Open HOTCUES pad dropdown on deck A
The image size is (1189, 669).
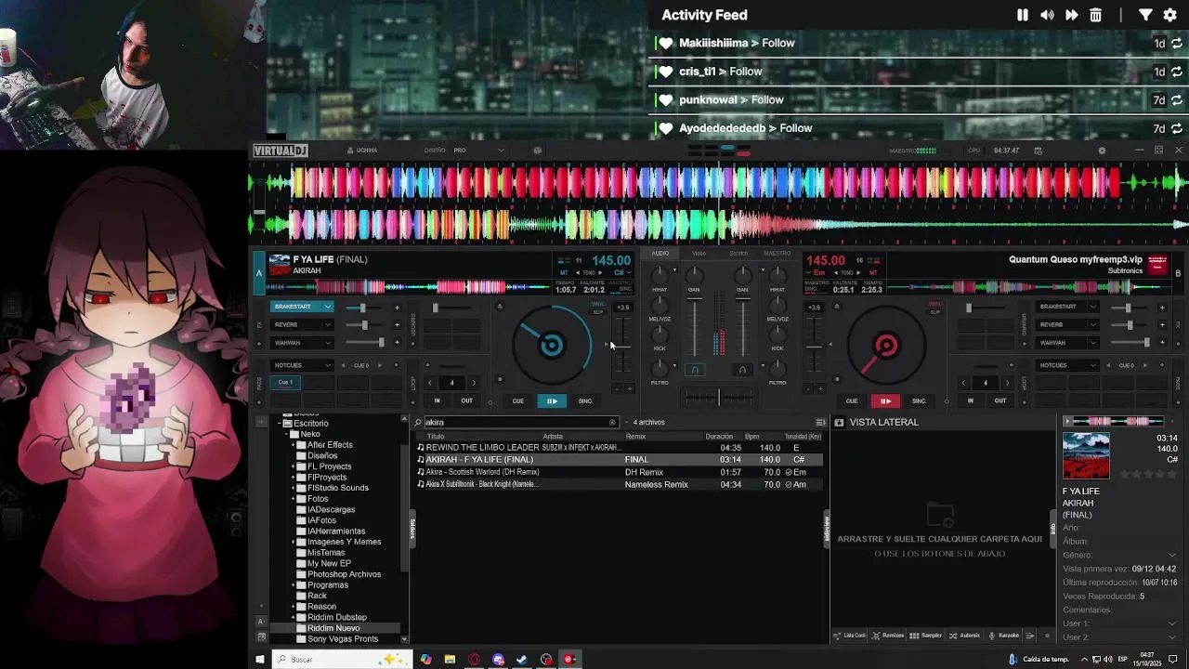coord(327,366)
